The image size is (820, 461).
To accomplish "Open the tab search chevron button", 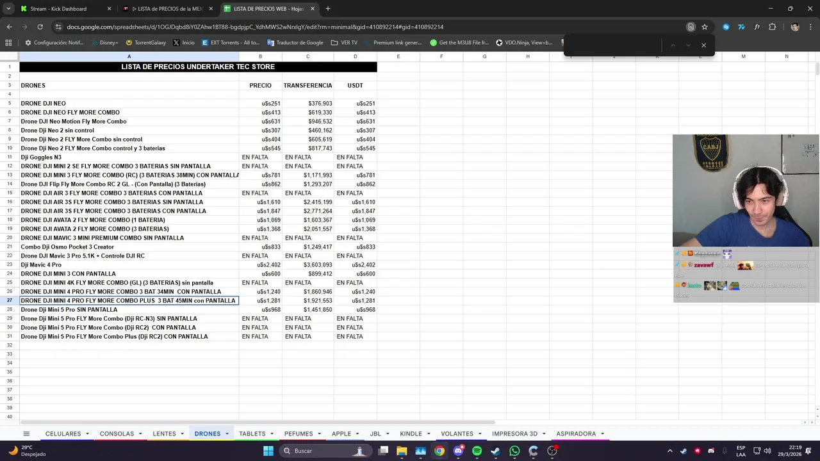I will coord(8,9).
